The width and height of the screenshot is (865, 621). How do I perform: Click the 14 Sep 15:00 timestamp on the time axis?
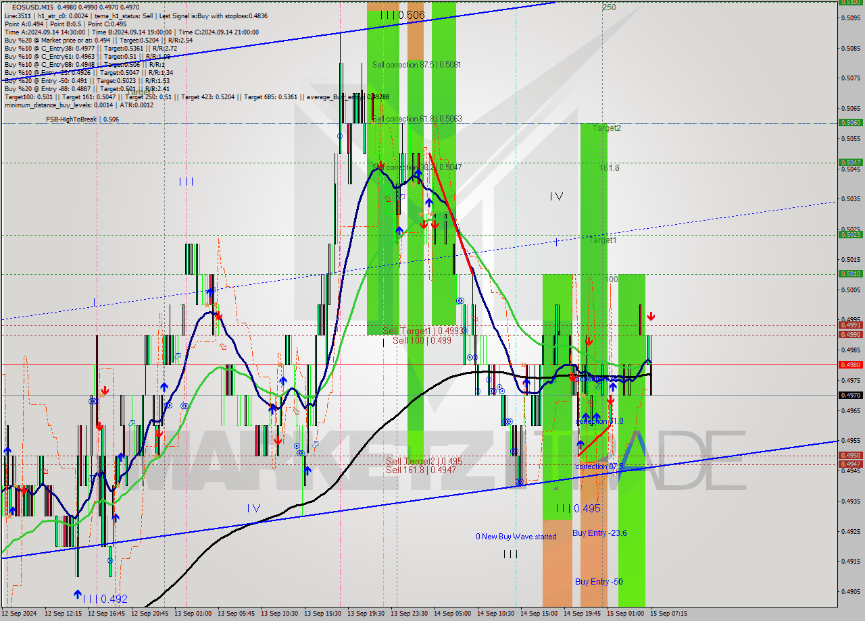[539, 614]
